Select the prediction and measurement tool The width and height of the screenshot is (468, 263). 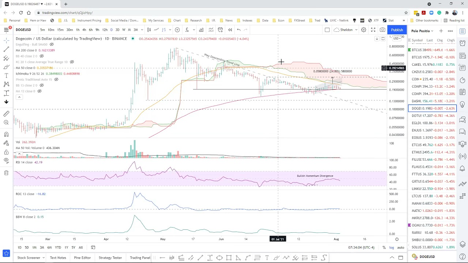click(x=6, y=93)
